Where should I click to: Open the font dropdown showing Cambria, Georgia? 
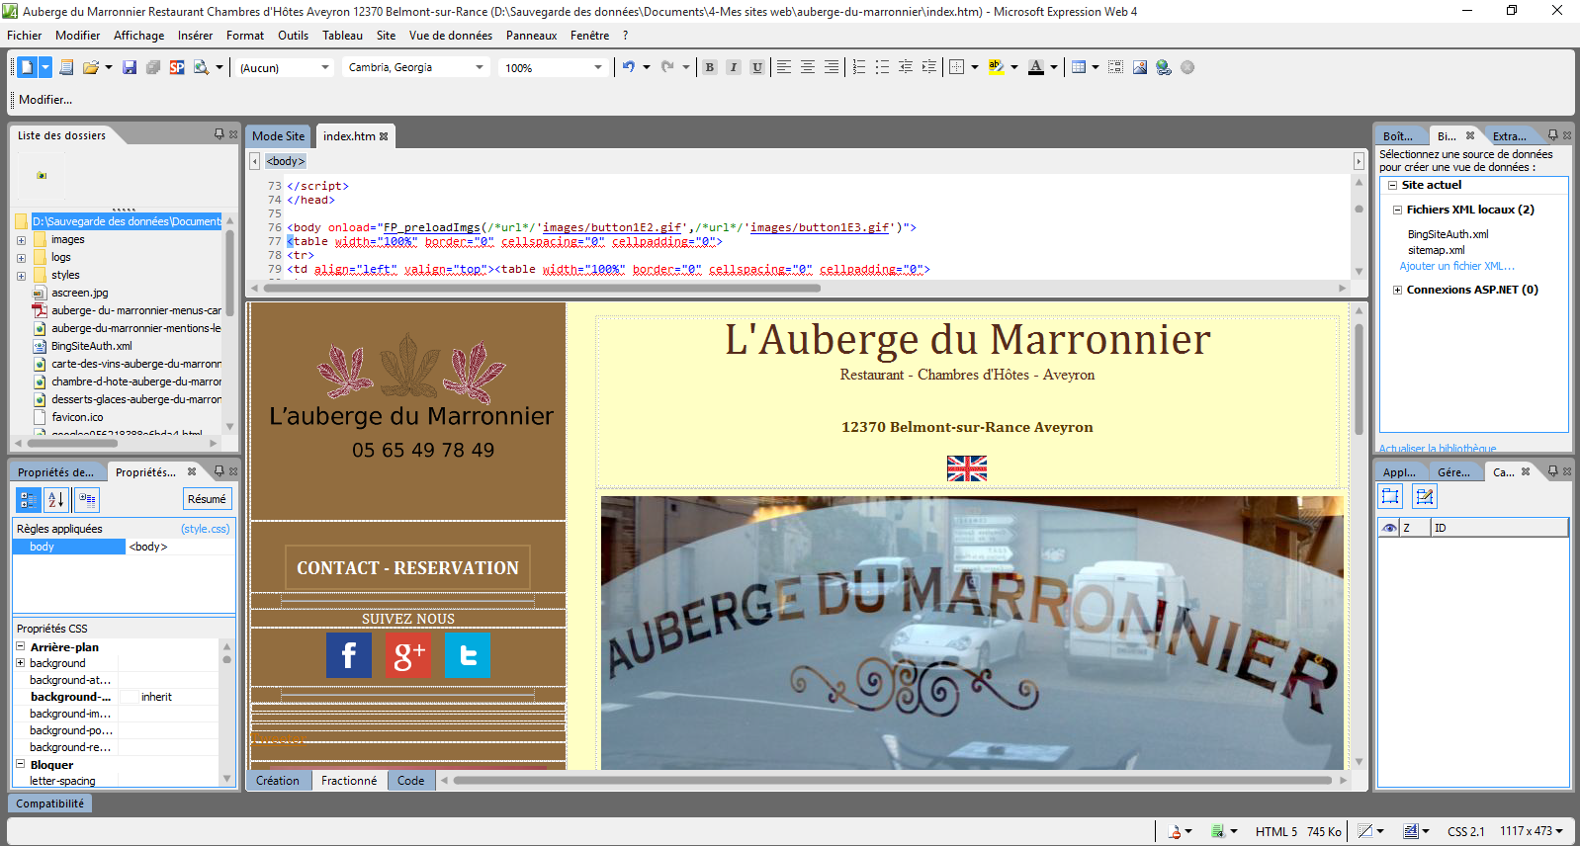[416, 67]
